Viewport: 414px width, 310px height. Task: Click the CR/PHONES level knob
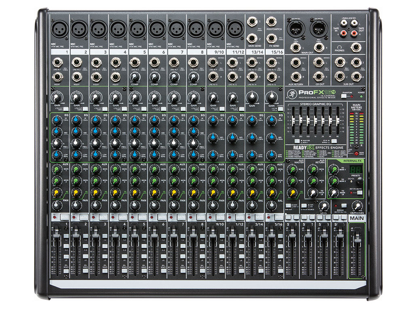(356, 206)
